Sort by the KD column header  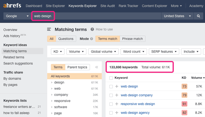184,78
